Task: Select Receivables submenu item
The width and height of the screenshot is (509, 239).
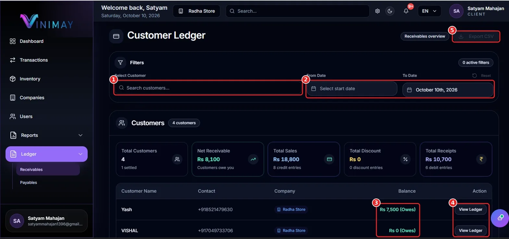Action: (x=48, y=170)
